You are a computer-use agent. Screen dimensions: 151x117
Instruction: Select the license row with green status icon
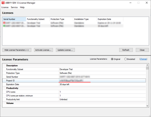[x=14, y=26]
